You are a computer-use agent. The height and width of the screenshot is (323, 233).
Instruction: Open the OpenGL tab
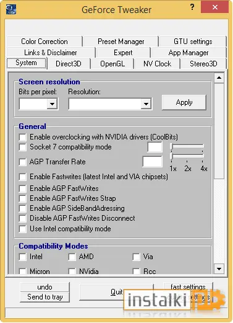112,64
